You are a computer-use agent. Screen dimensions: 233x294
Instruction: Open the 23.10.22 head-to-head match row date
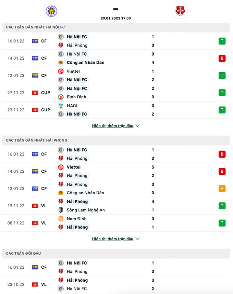(x=16, y=284)
